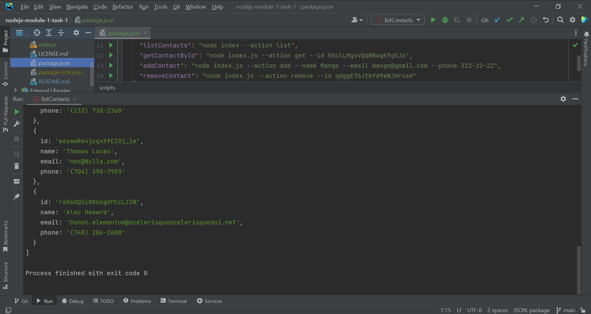Screen dimensions: 591x314
Task: Run script gutter arrow on line 12
Action: coord(111,55)
